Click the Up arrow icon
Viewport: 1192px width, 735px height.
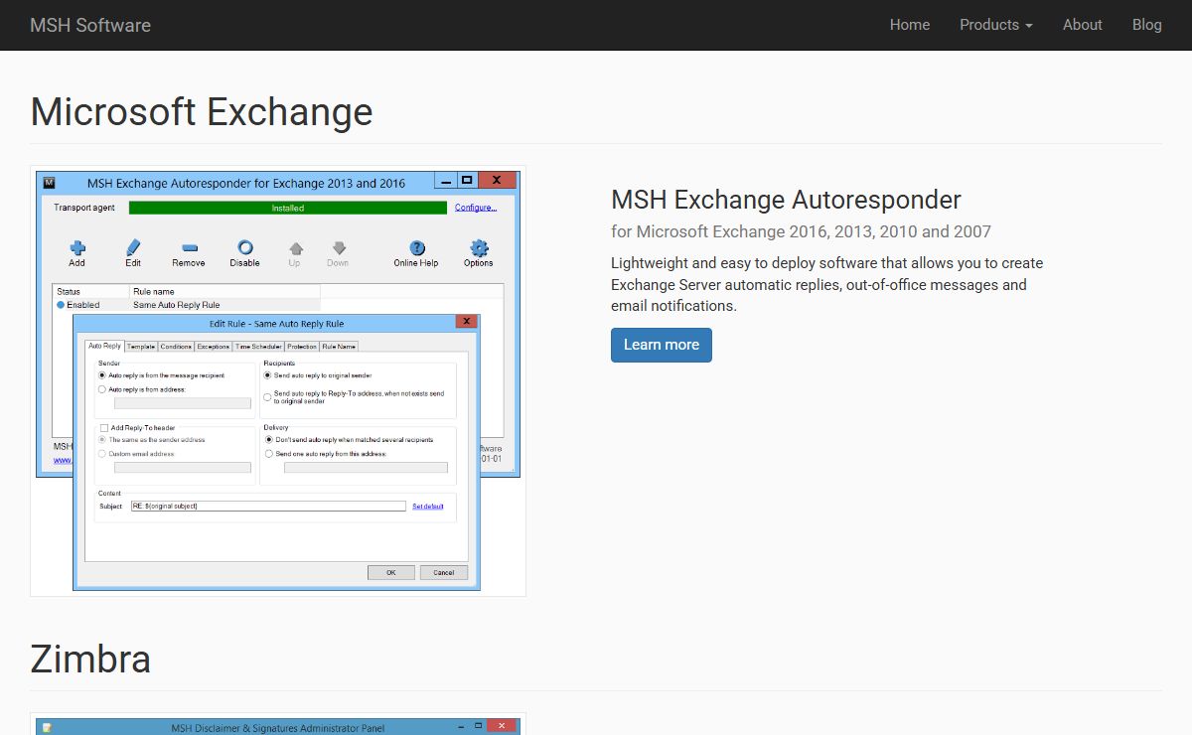295,248
